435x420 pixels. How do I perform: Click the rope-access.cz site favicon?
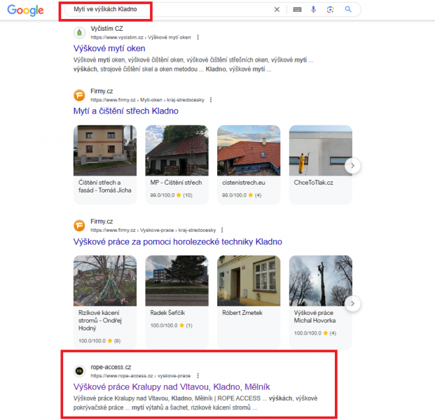(x=79, y=371)
